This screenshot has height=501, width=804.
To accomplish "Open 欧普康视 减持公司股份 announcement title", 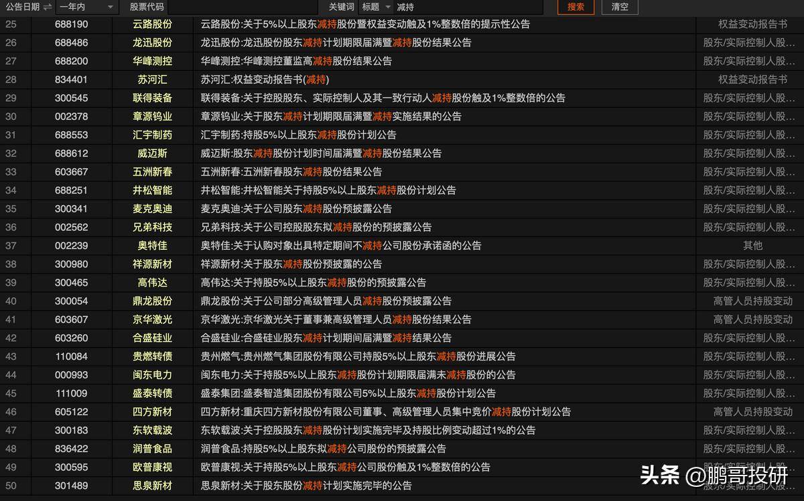I will point(346,467).
